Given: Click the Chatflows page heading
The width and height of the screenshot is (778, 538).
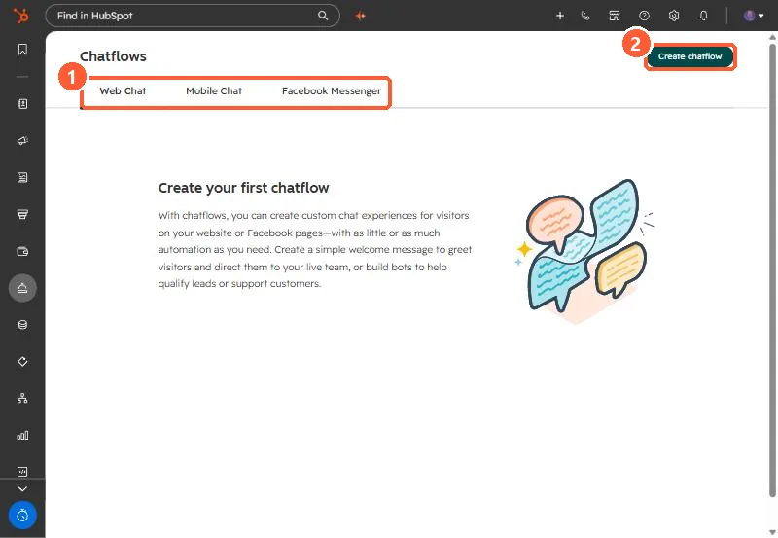Looking at the screenshot, I should pos(113,56).
